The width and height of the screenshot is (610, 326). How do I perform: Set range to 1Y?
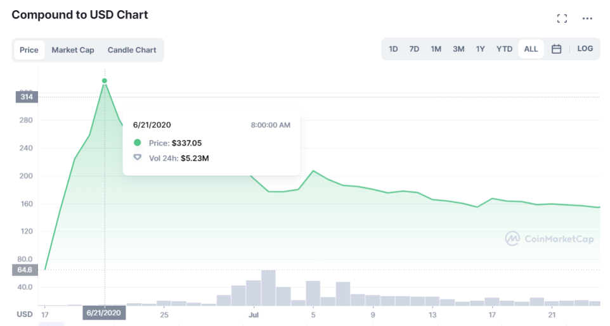(481, 49)
